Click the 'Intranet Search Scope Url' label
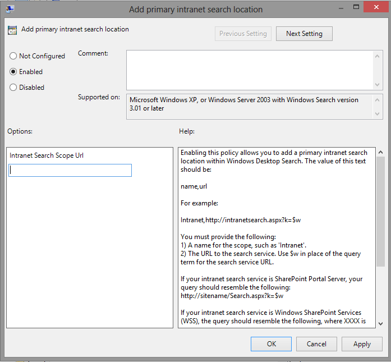The image size is (391, 362). pyautogui.click(x=47, y=155)
